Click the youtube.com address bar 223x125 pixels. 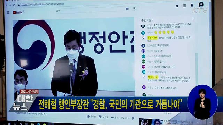point(43,5)
